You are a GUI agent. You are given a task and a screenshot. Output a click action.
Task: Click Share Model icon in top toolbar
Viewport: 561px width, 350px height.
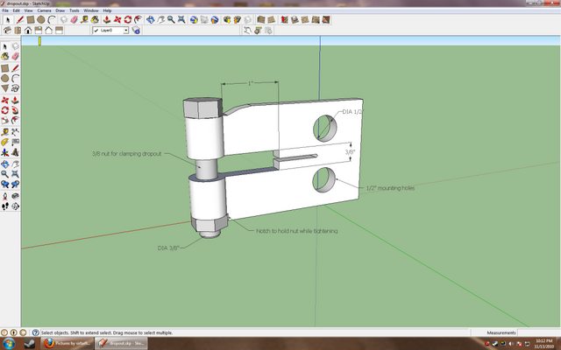pos(237,19)
